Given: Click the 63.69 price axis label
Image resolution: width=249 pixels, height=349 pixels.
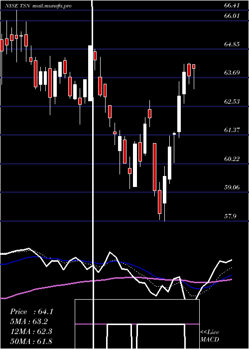Looking at the screenshot, I should point(232,73).
